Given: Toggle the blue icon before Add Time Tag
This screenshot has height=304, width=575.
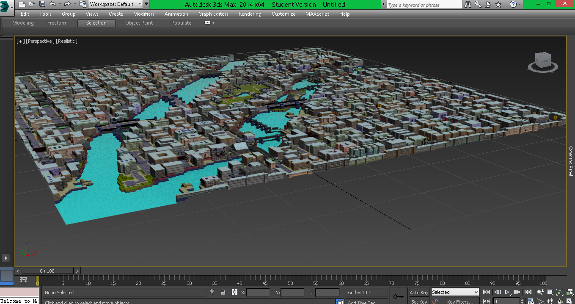Looking at the screenshot, I should [x=339, y=302].
